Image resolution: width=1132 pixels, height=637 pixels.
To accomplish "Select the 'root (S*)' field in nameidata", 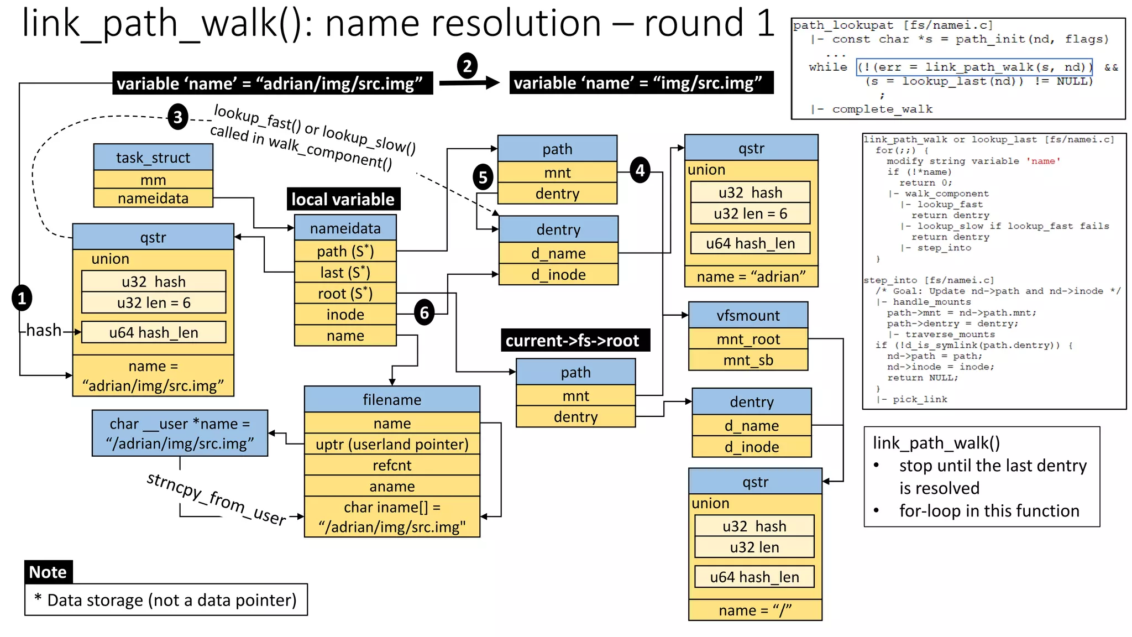I will tap(345, 293).
